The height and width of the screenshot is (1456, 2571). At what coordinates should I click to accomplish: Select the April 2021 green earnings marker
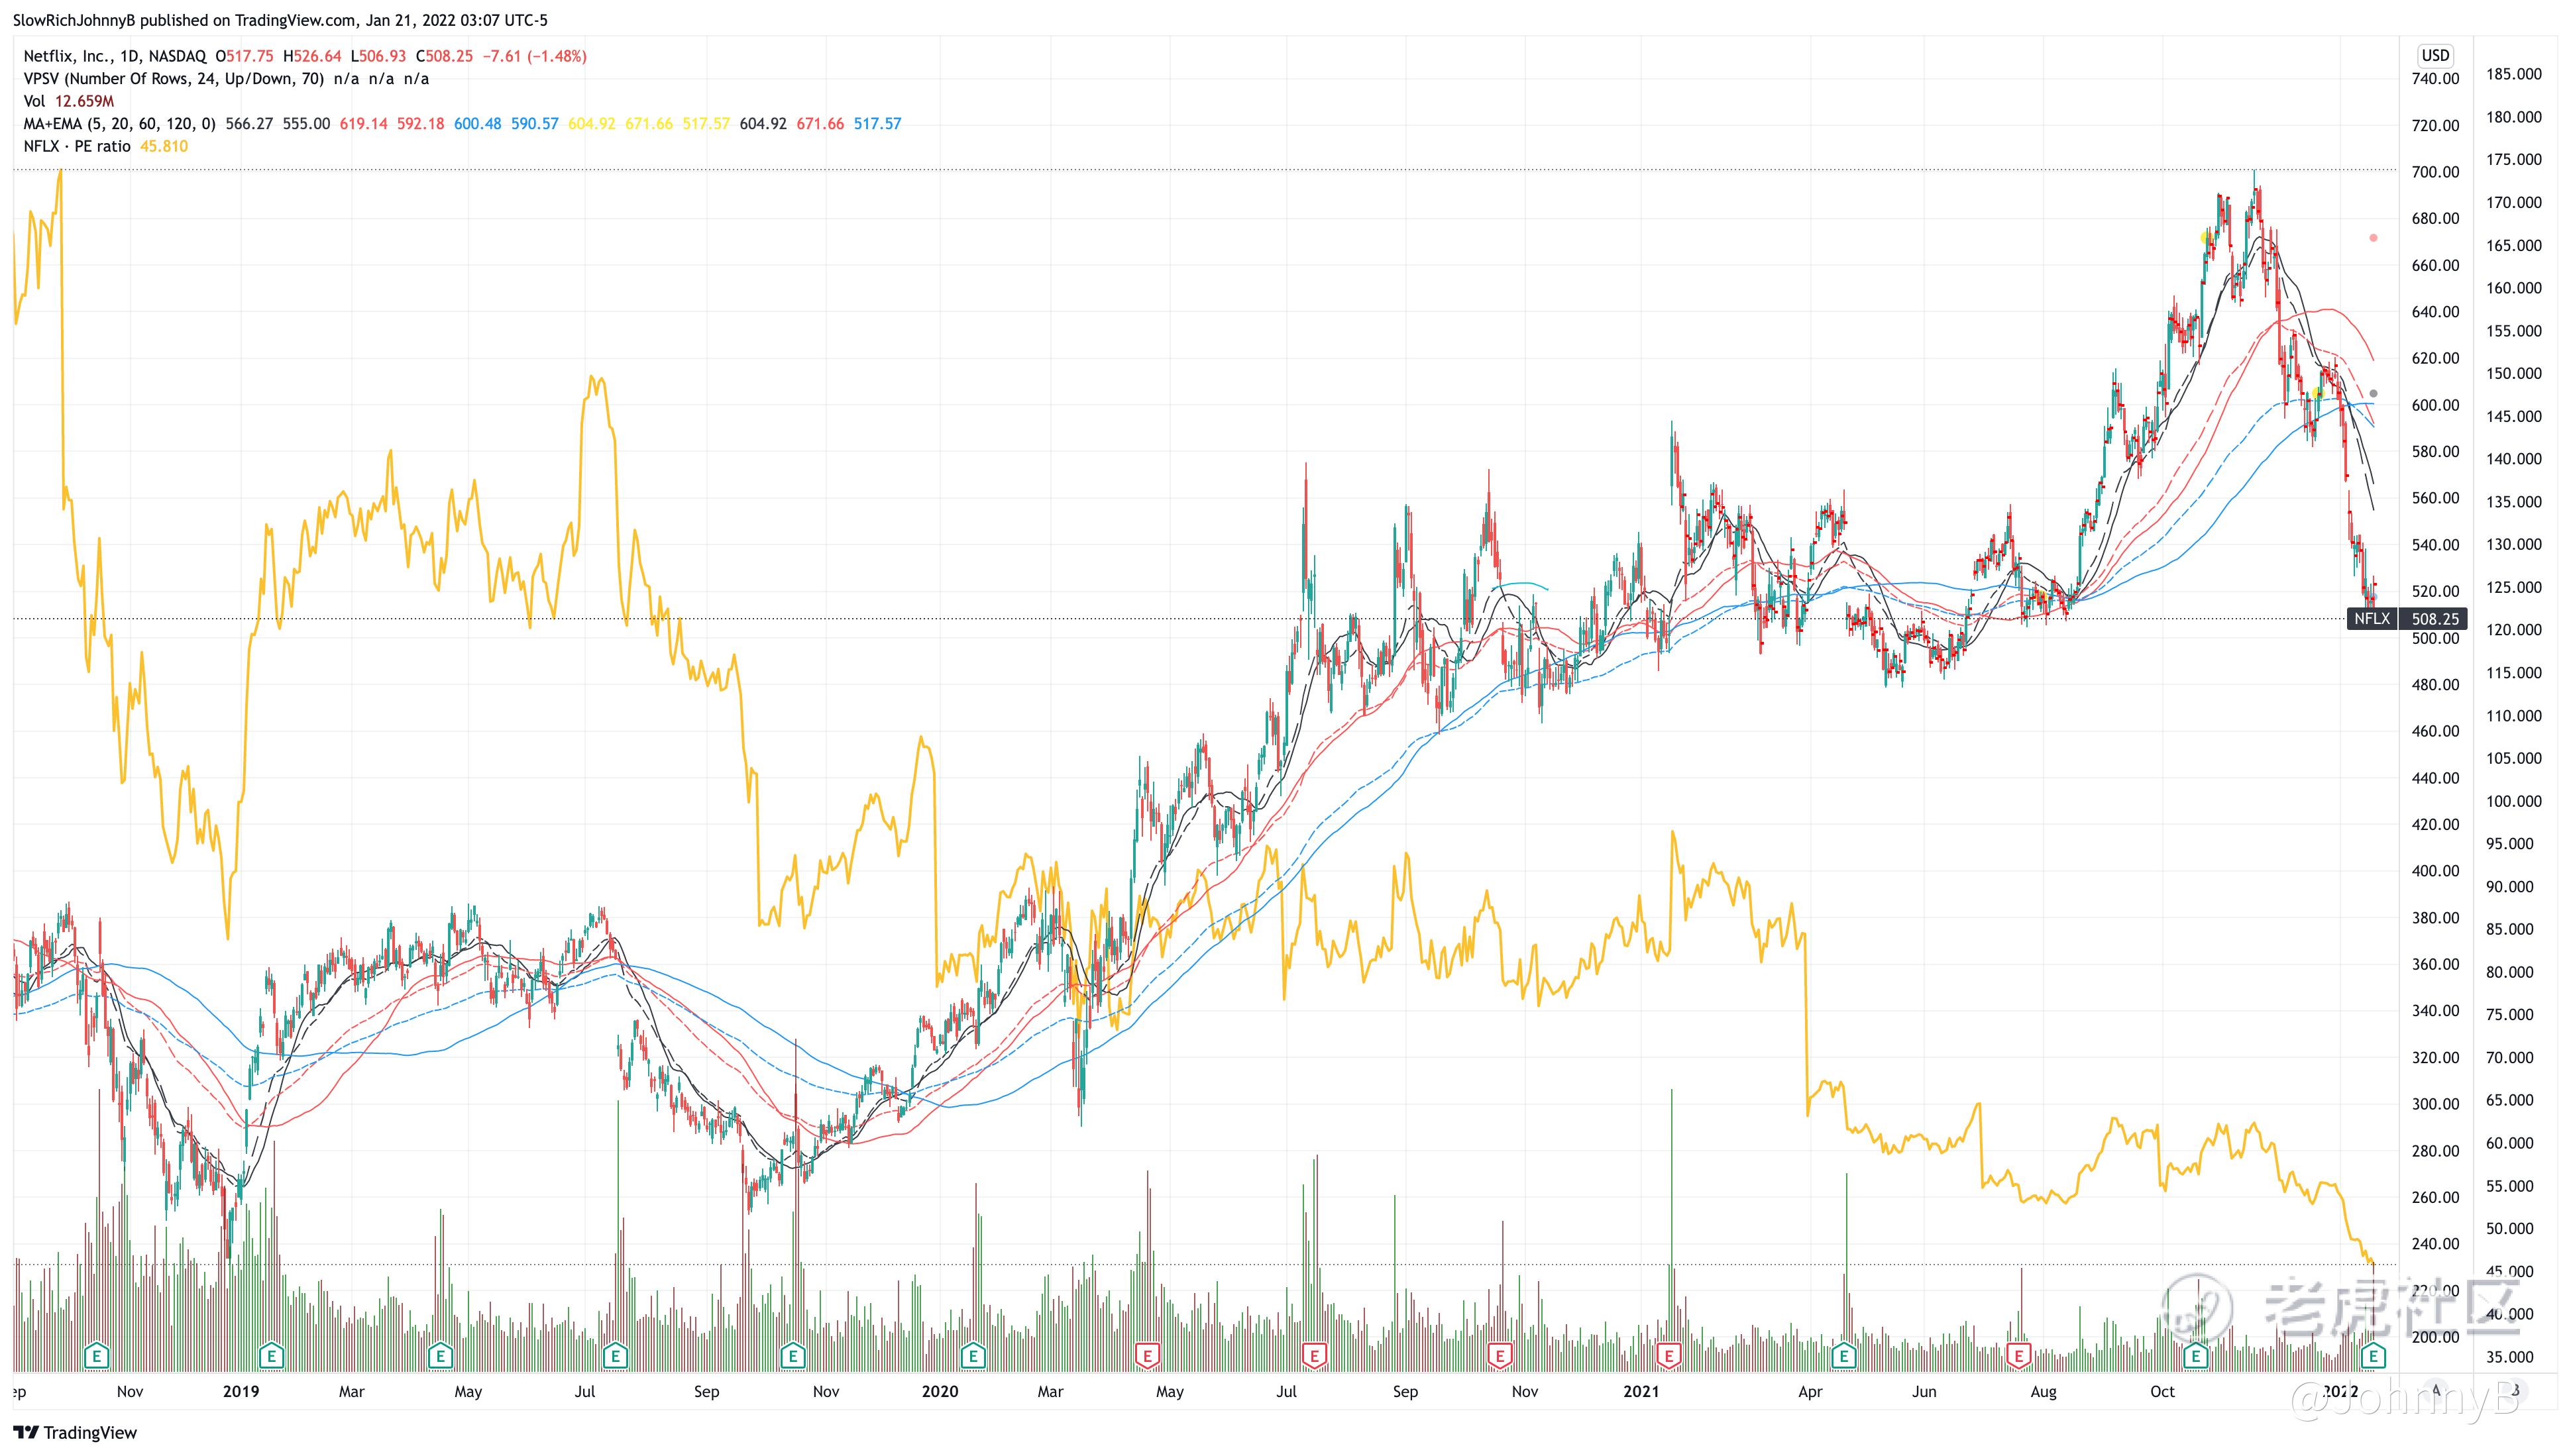click(x=1844, y=1356)
